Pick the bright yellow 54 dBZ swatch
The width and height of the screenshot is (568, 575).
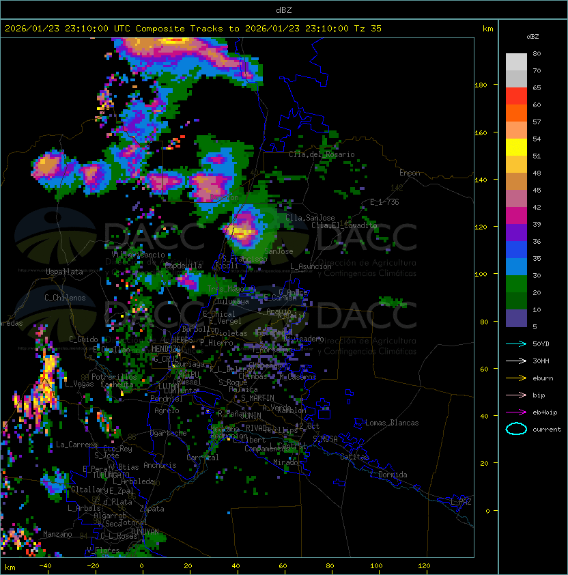tap(516, 147)
